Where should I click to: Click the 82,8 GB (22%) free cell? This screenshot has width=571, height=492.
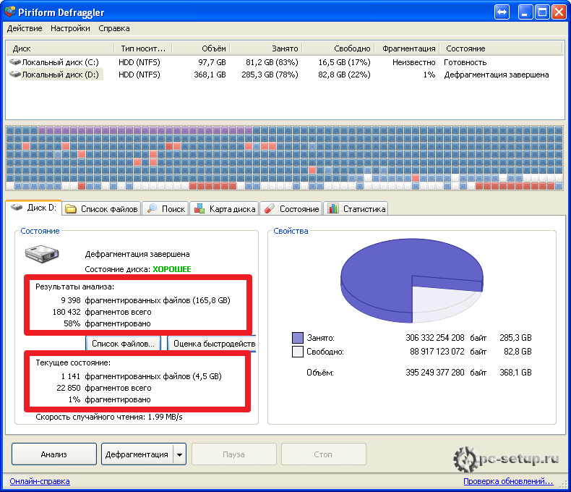tap(344, 75)
